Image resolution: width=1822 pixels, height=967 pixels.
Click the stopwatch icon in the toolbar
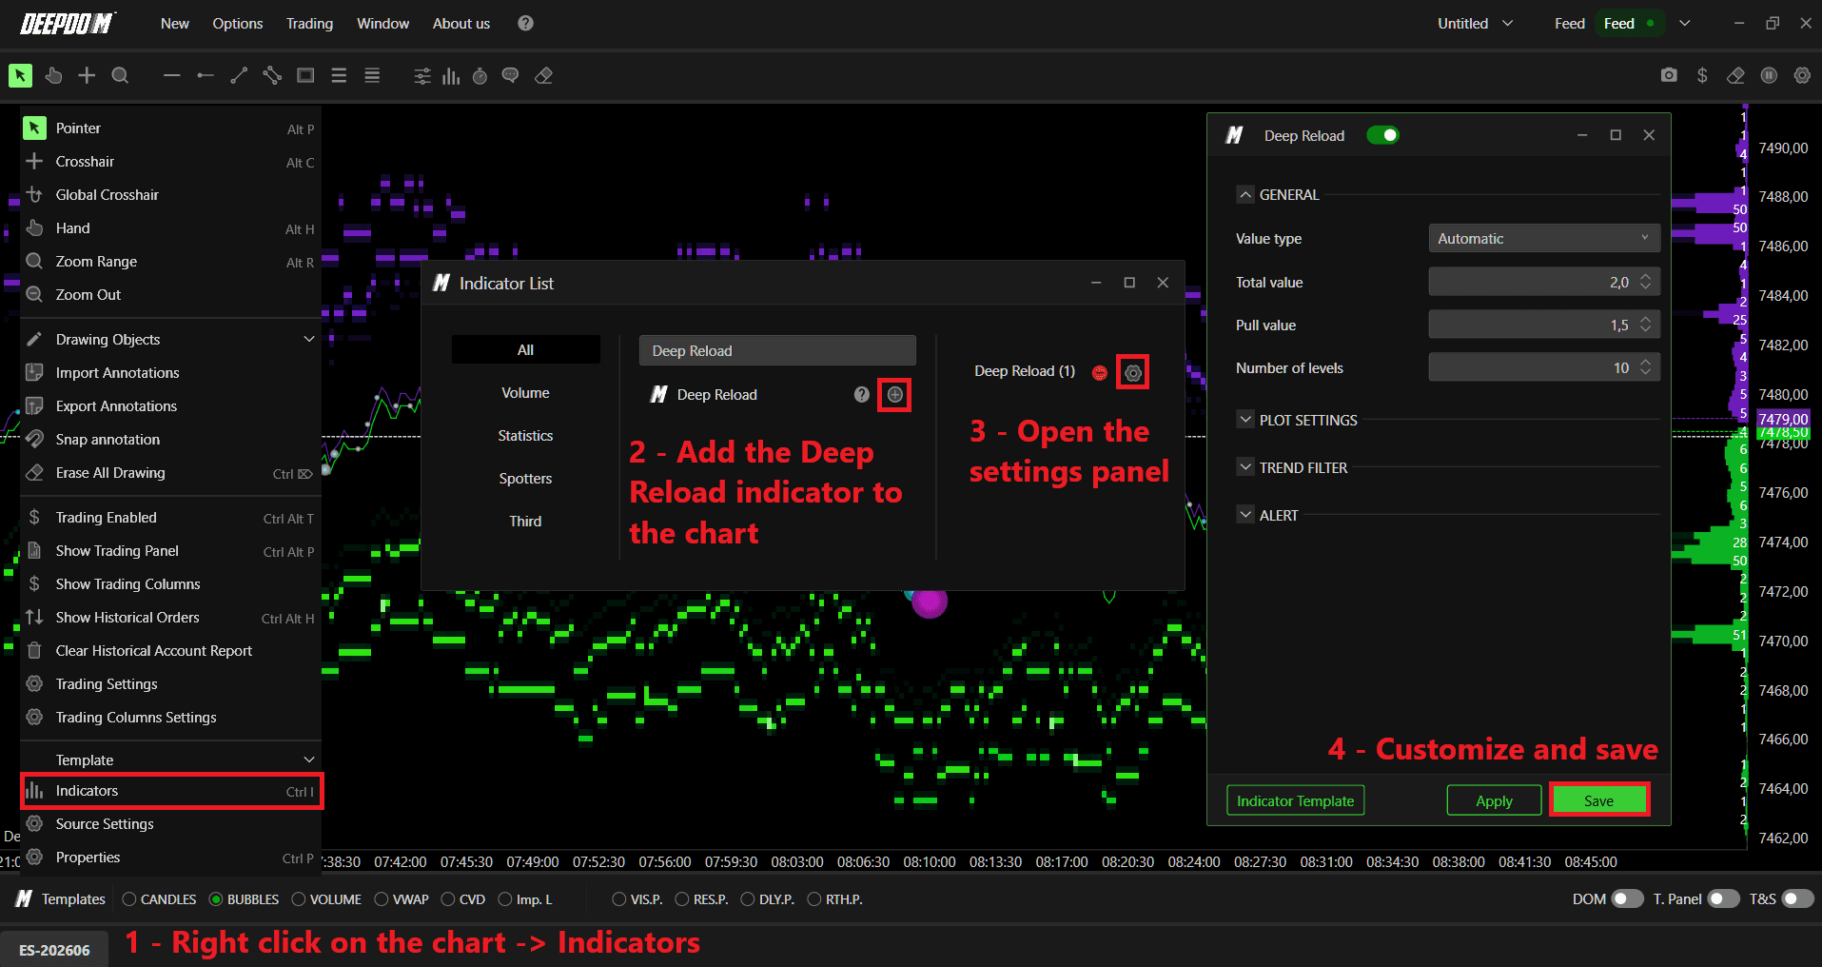480,75
